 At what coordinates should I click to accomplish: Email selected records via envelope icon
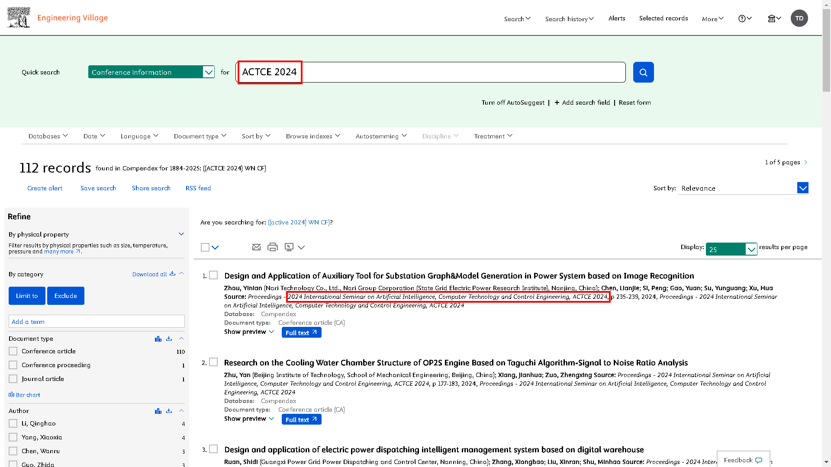coord(256,247)
